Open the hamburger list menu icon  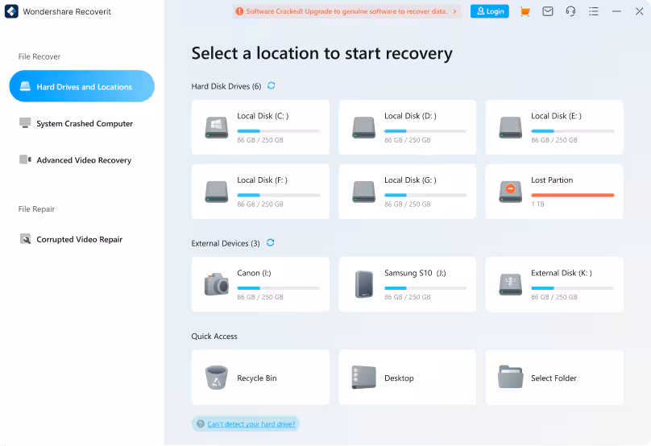pyautogui.click(x=593, y=11)
